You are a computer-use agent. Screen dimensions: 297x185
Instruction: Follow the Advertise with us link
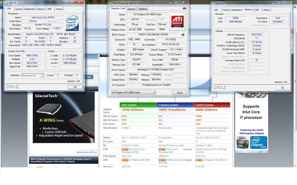(86, 152)
